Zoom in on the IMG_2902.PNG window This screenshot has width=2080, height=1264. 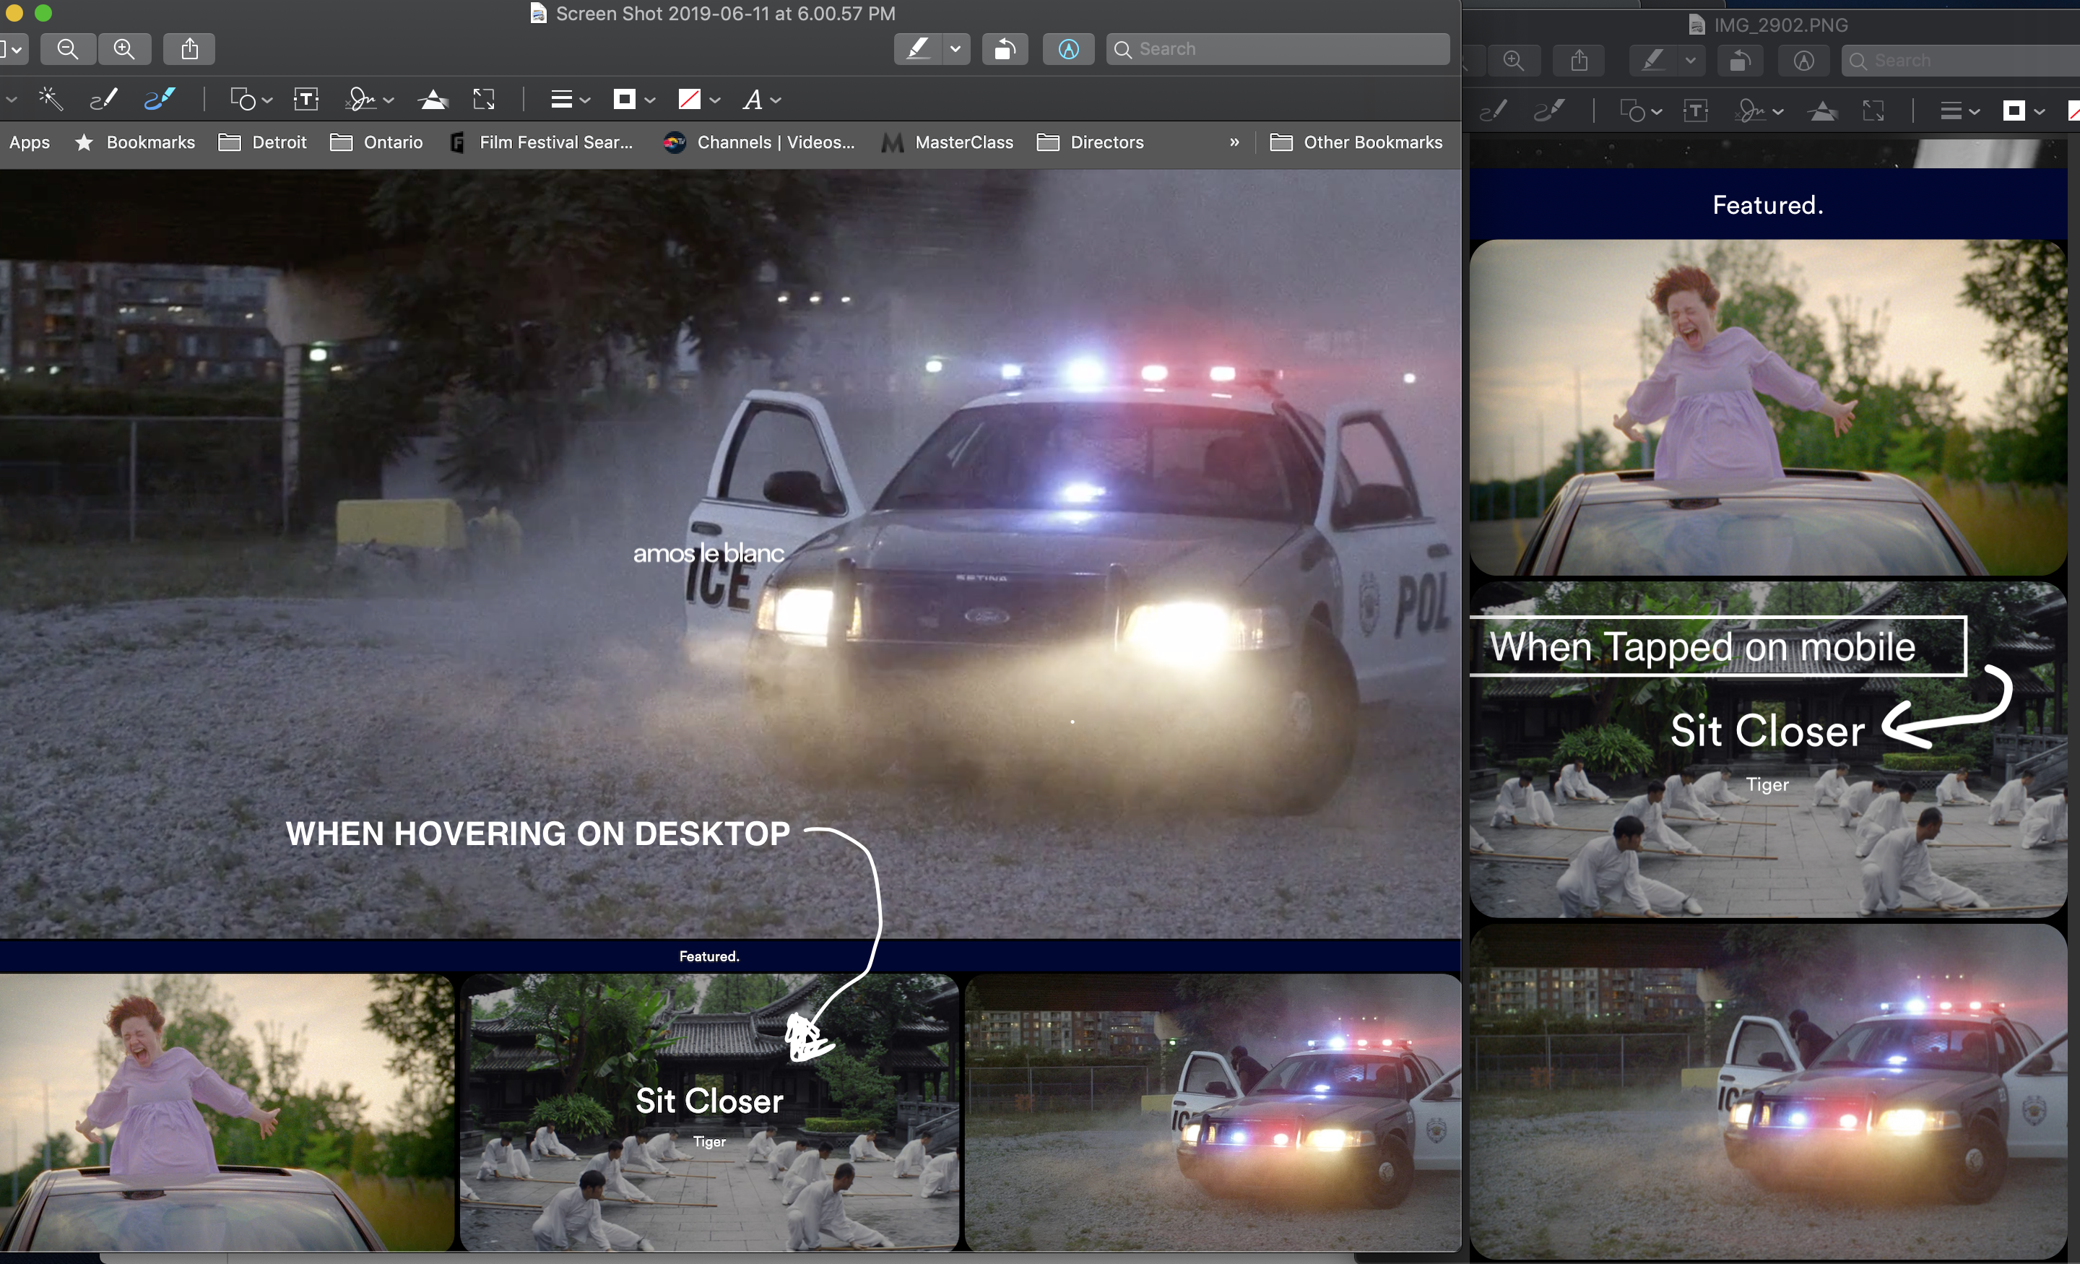tap(1514, 61)
